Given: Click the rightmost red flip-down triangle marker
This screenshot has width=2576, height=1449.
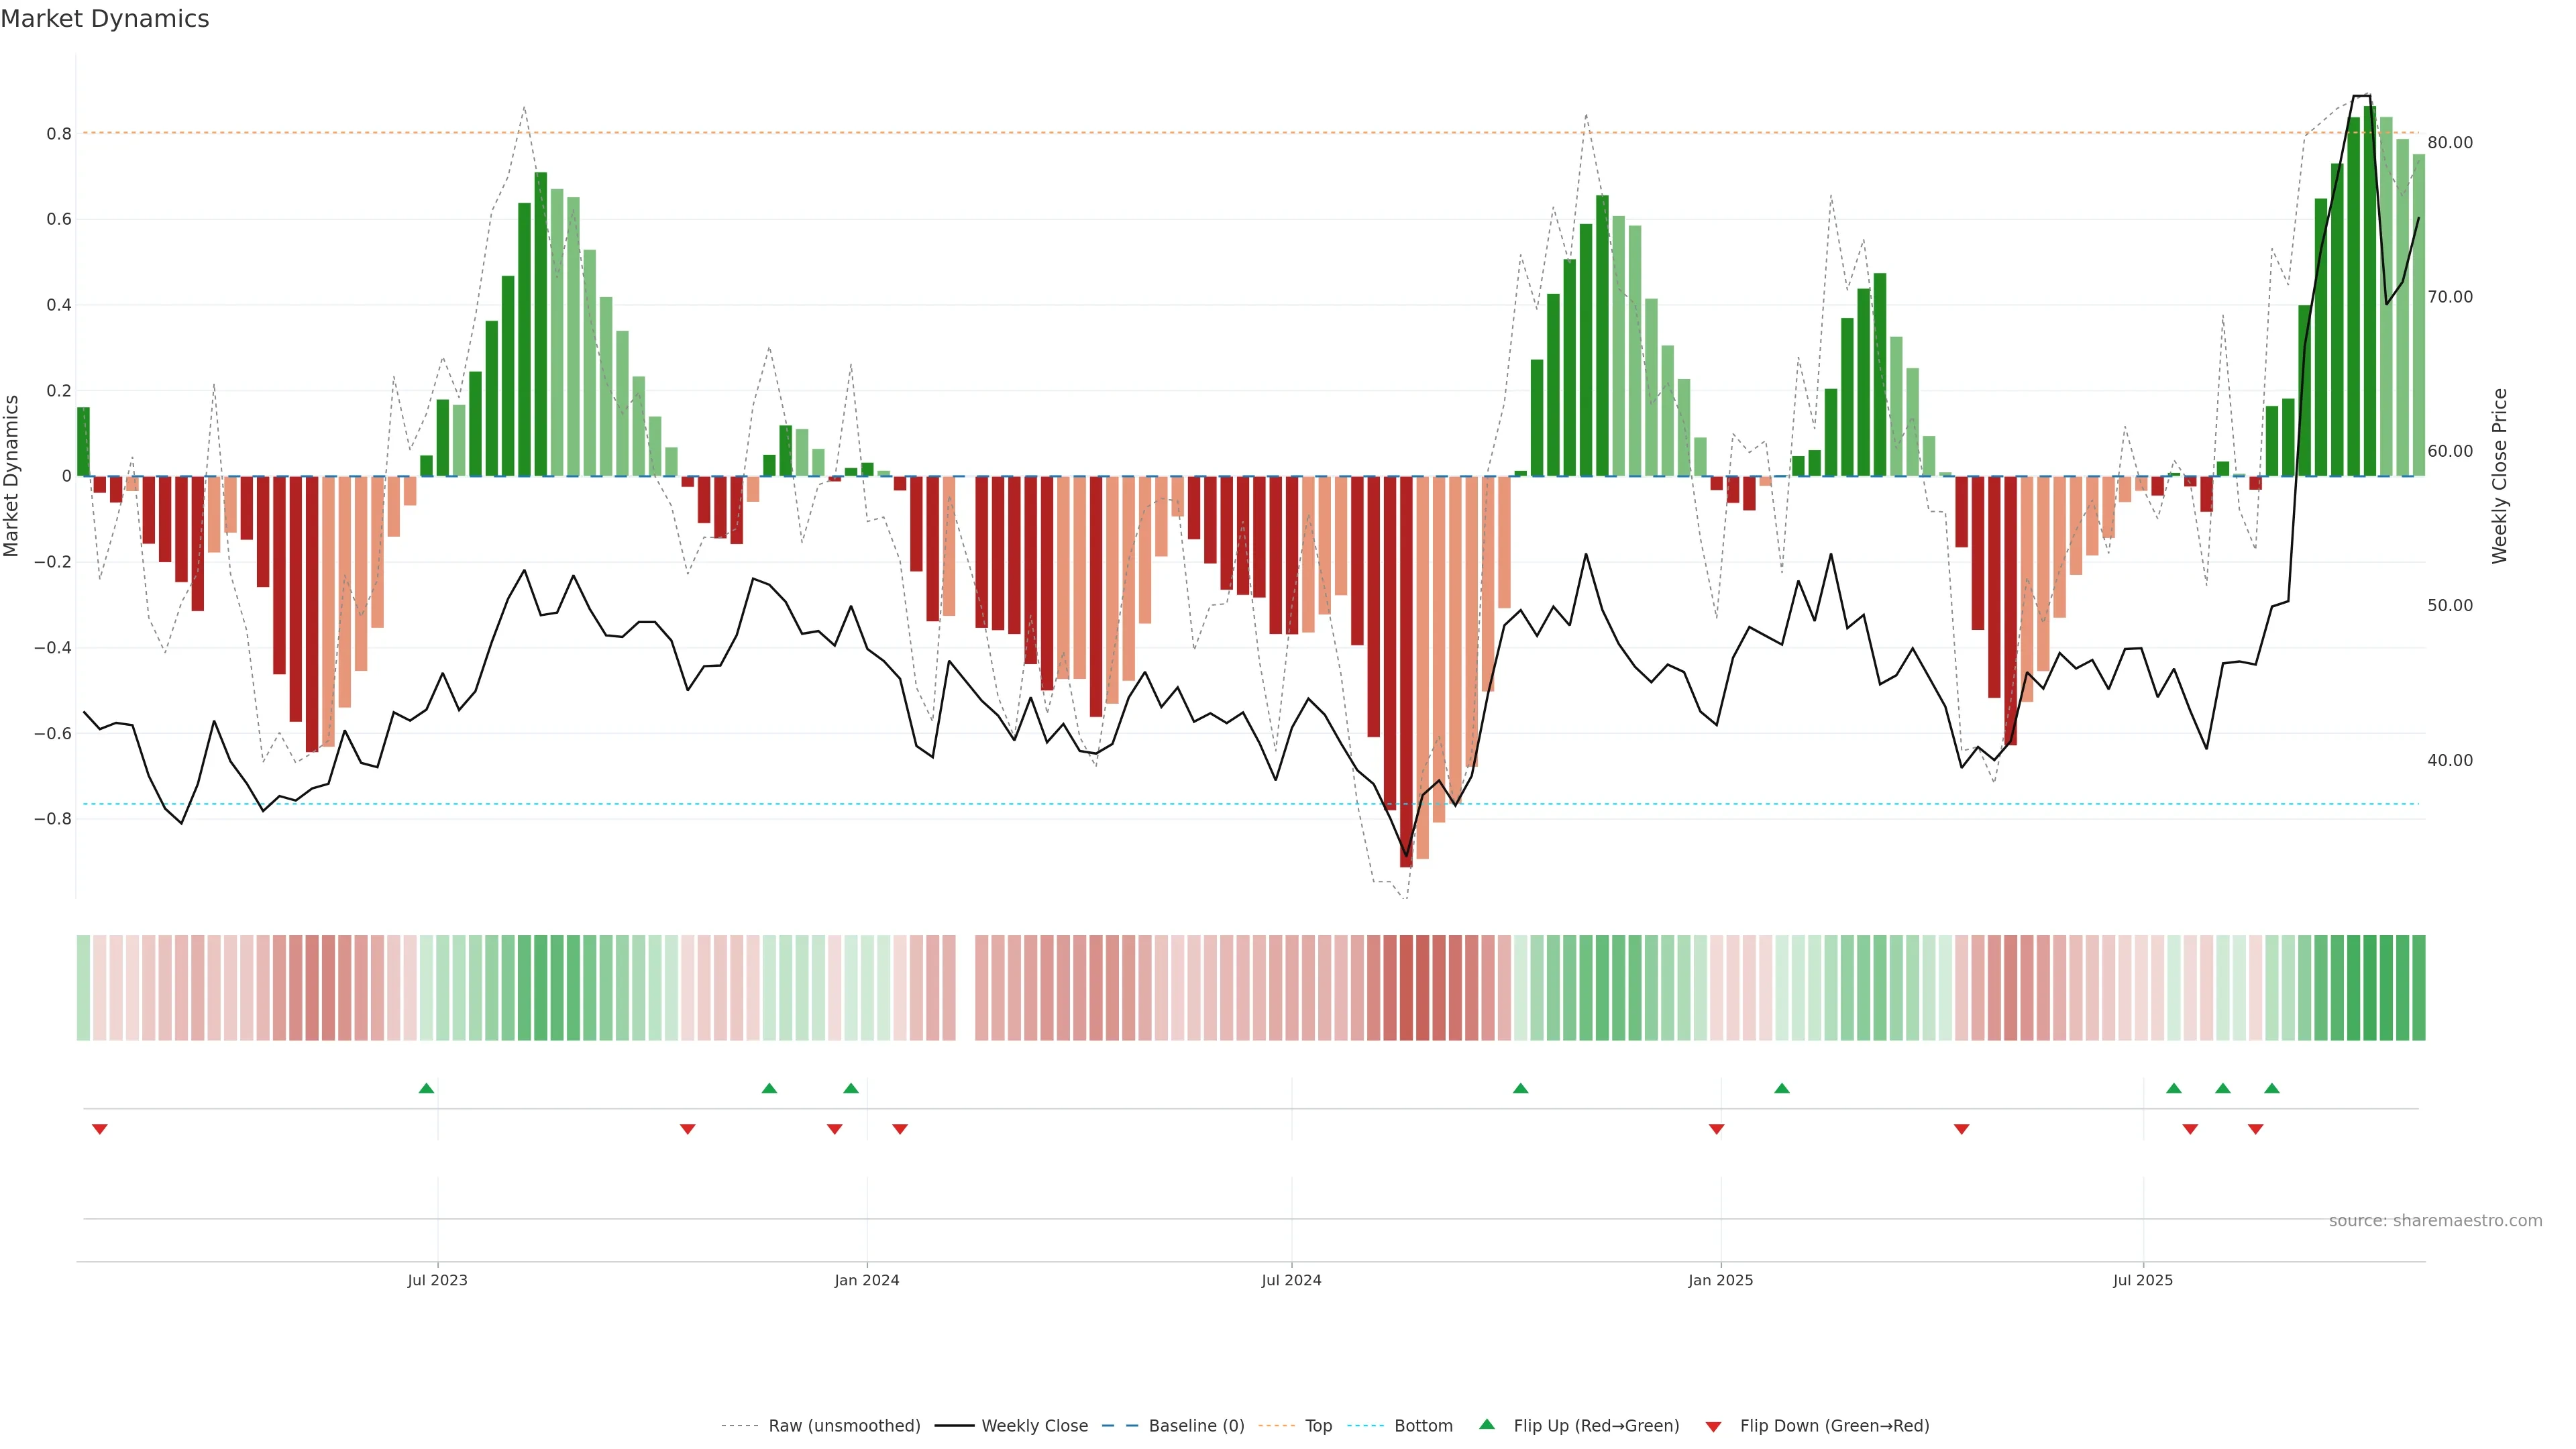Looking at the screenshot, I should pyautogui.click(x=2256, y=1129).
